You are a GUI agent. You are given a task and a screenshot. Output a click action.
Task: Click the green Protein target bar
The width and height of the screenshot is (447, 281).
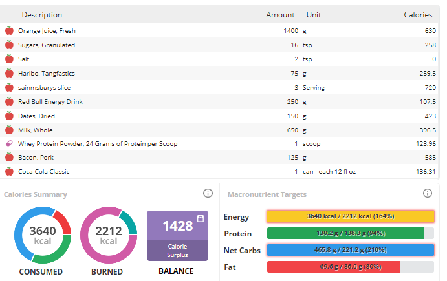[x=351, y=233]
